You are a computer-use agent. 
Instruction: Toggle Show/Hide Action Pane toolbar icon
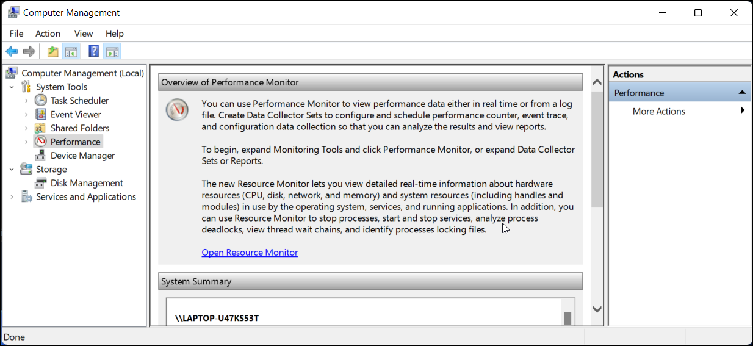pos(112,51)
